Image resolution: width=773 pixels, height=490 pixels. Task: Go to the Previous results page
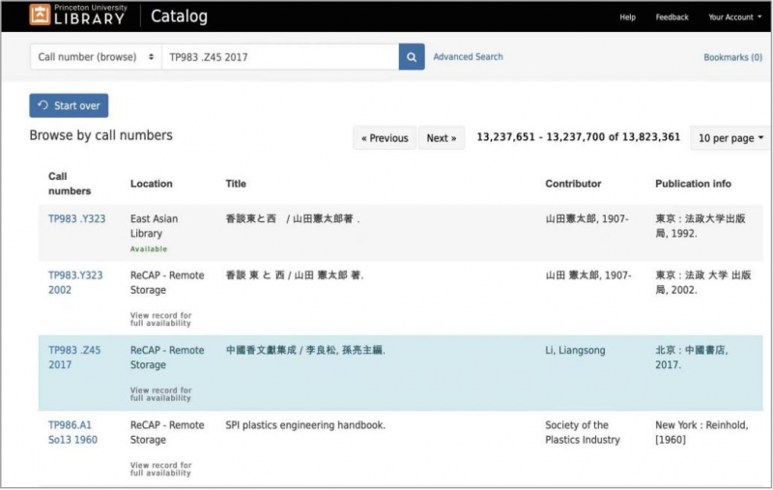click(385, 138)
